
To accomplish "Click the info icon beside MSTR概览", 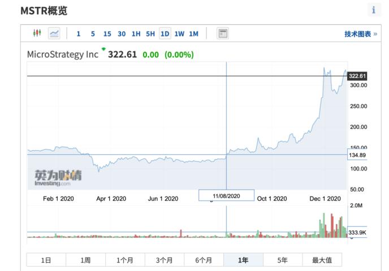I will point(374,10).
